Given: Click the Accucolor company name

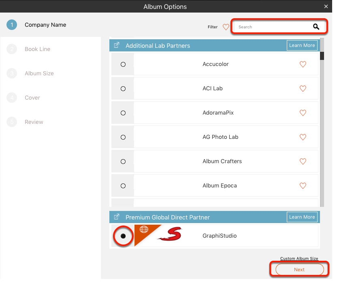Looking at the screenshot, I should pyautogui.click(x=215, y=64).
